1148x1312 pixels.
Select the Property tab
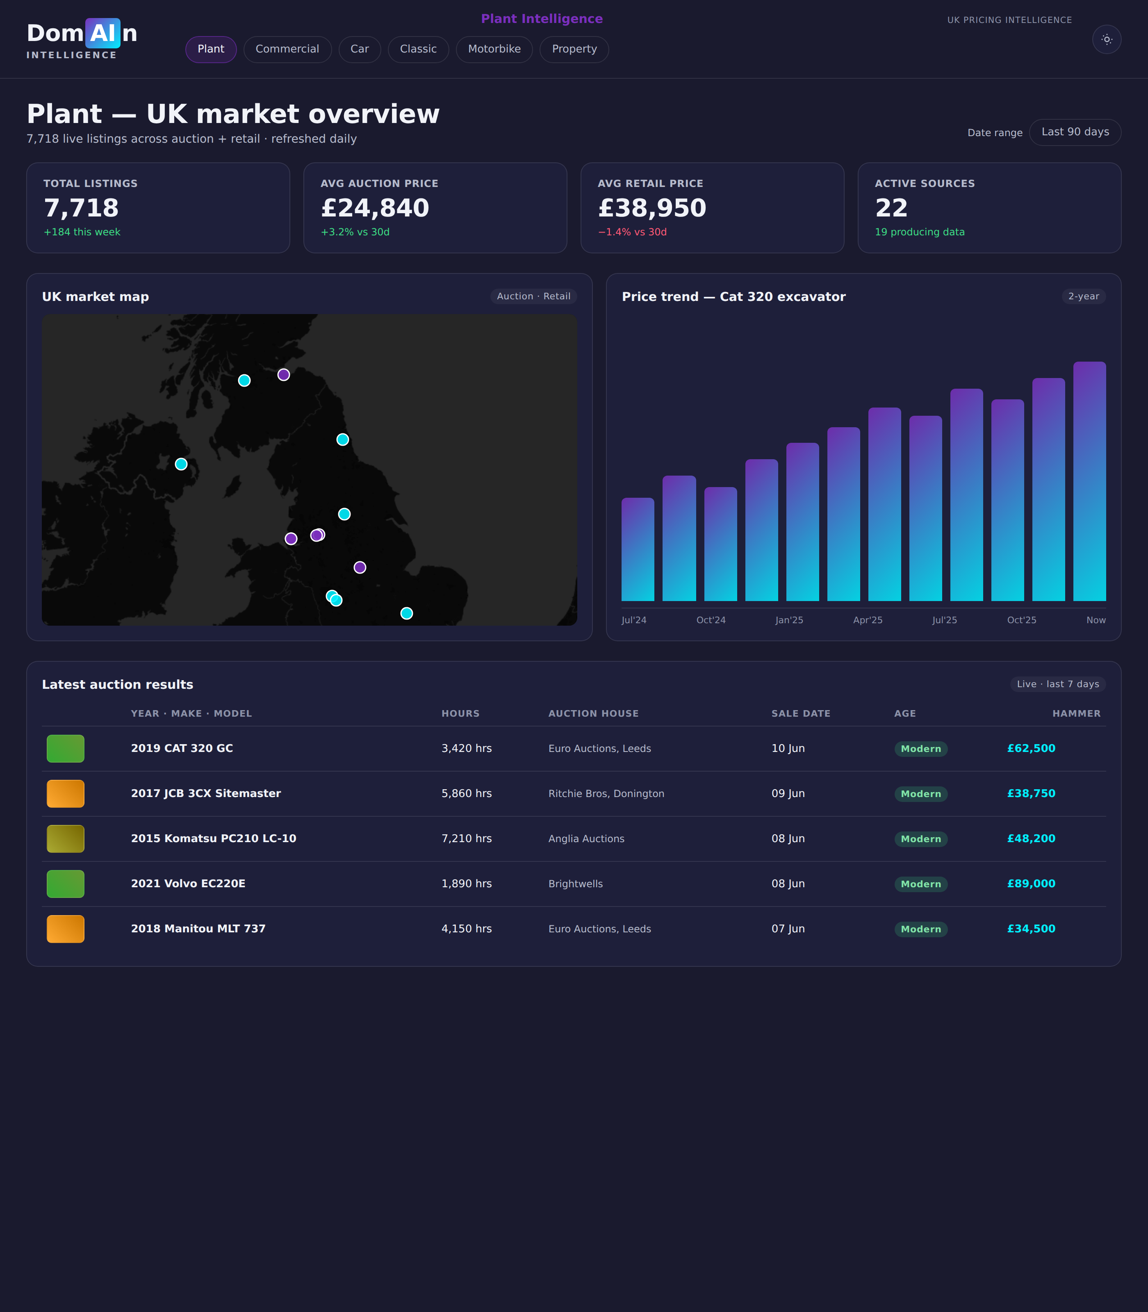tap(574, 49)
